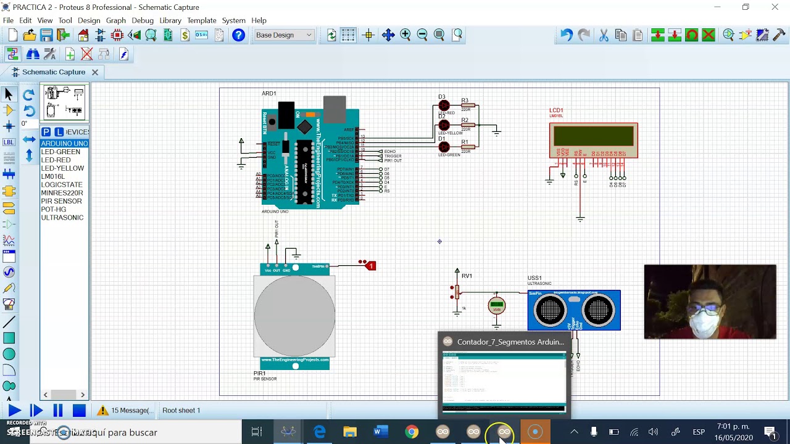
Task: Select the 2D Graphics Line tool
Action: coord(9,322)
